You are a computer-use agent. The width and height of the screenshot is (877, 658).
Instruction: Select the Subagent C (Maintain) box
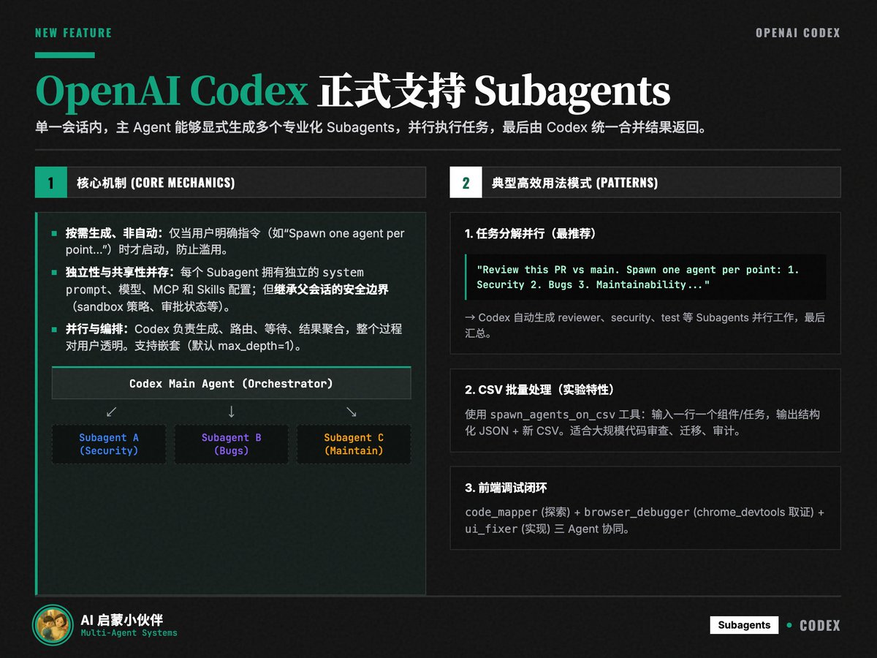click(354, 444)
